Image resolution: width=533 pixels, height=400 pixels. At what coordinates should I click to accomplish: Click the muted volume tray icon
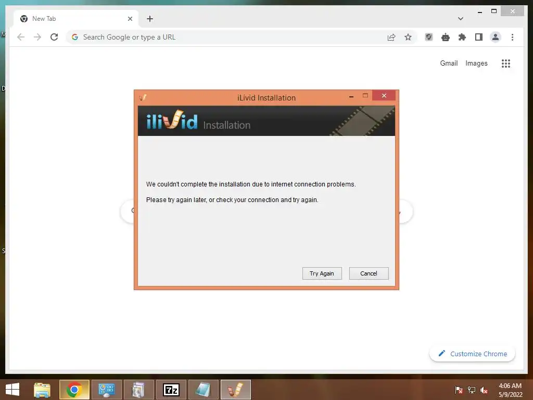tap(484, 390)
